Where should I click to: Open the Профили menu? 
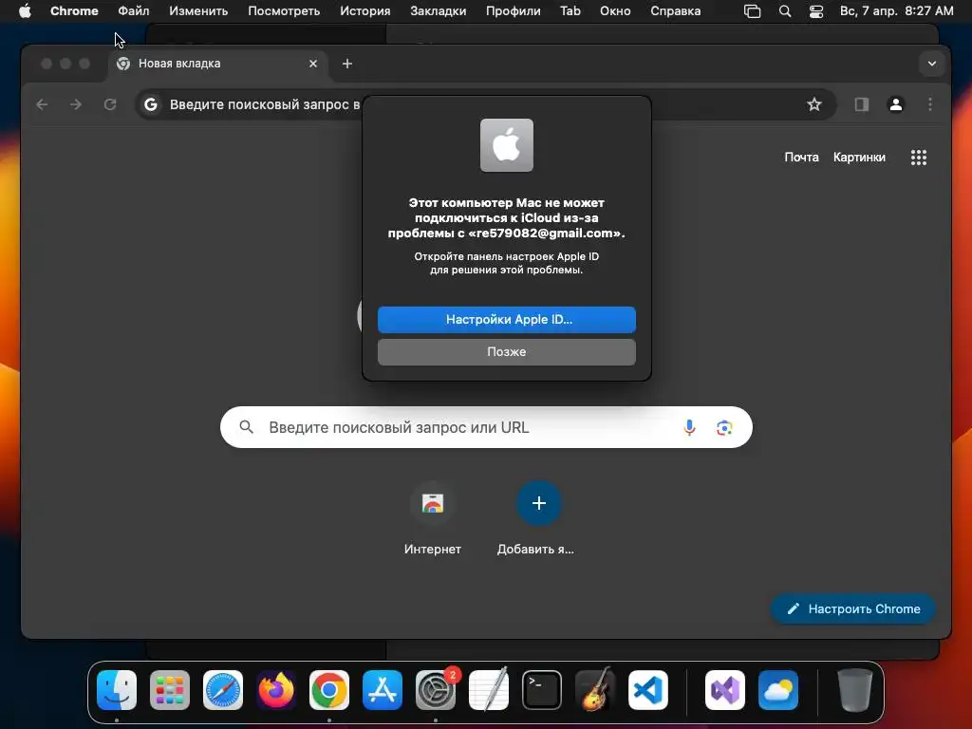coord(514,11)
